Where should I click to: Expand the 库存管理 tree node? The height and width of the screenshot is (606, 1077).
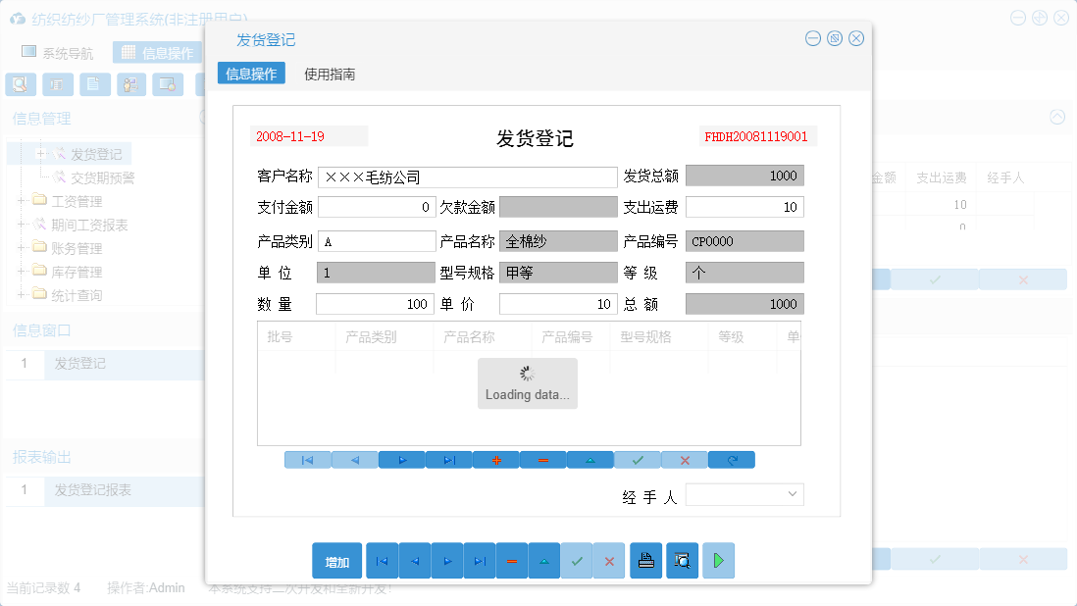pos(22,271)
